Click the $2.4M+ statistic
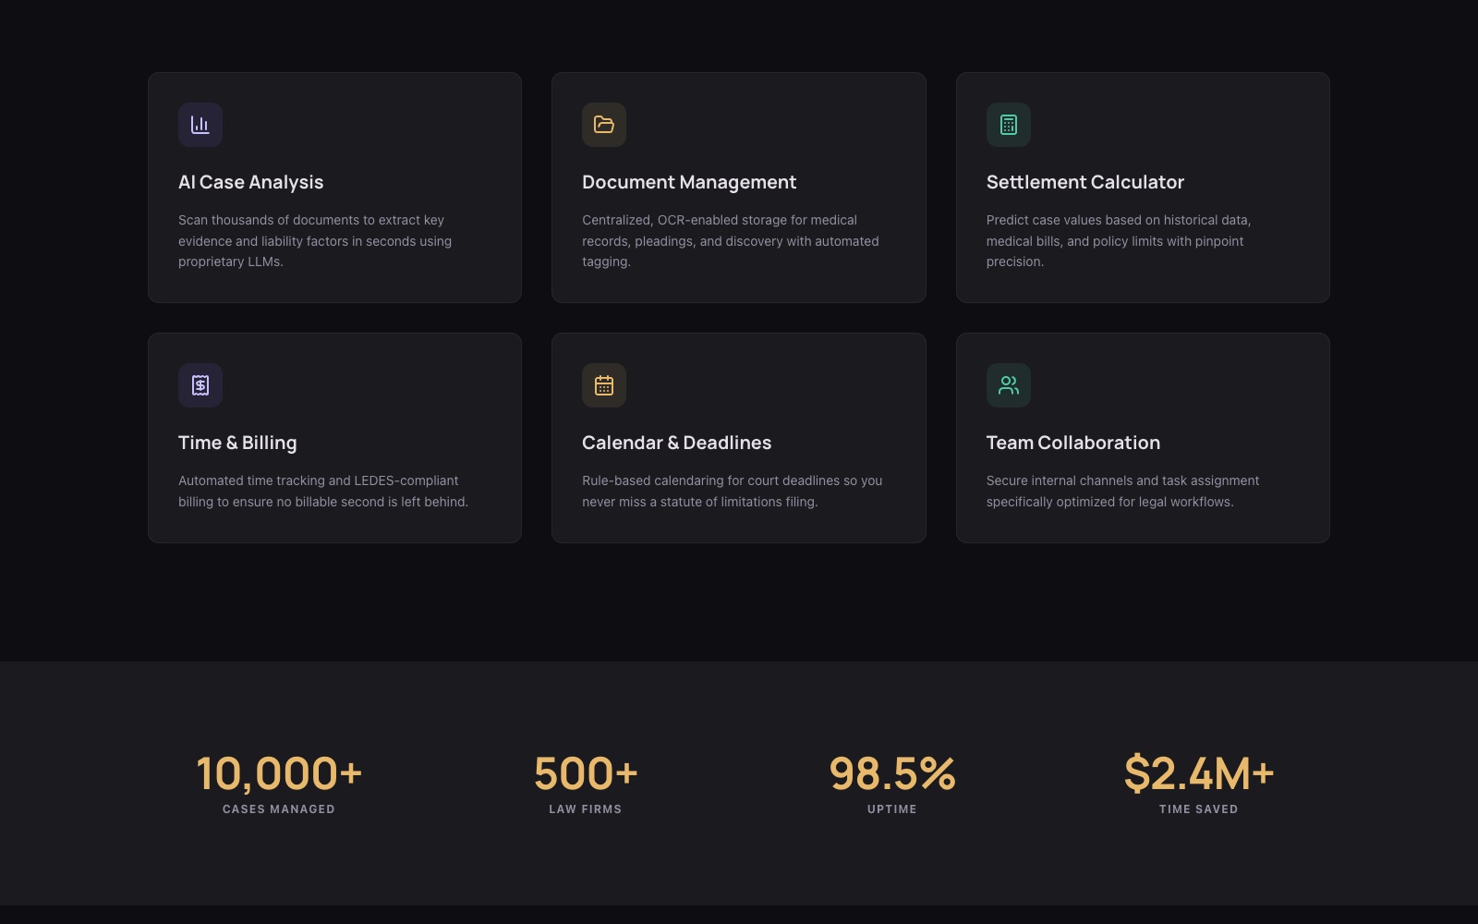1478x924 pixels. point(1199,773)
